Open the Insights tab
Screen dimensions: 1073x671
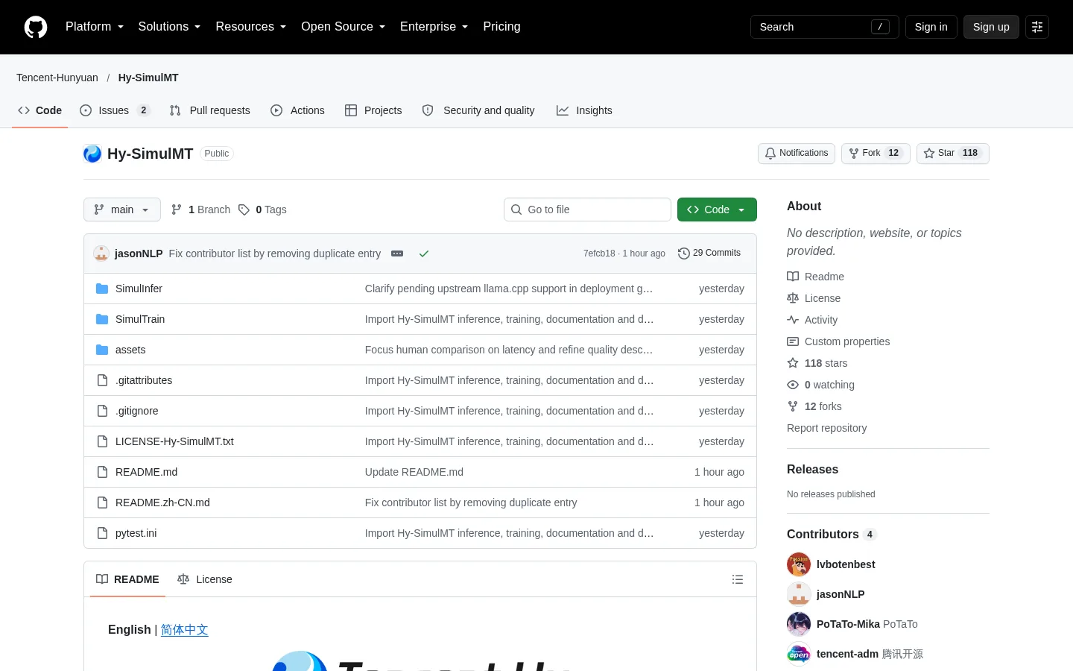(584, 110)
